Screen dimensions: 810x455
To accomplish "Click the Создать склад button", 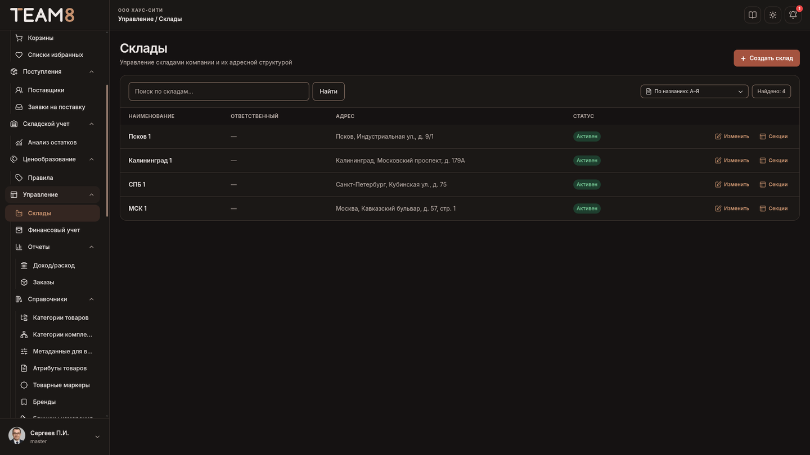I will pyautogui.click(x=767, y=58).
